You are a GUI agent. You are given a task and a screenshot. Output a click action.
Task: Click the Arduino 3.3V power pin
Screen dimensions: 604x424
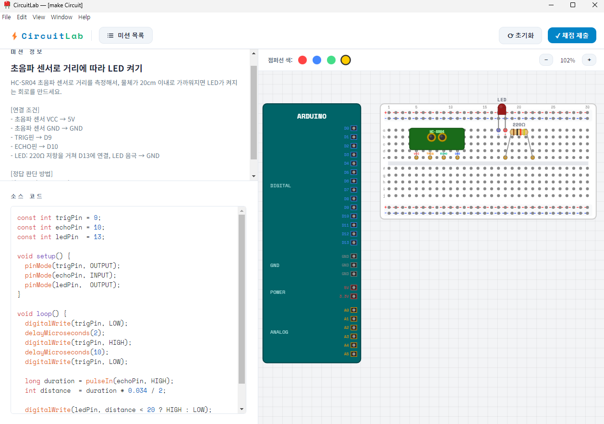coord(354,296)
